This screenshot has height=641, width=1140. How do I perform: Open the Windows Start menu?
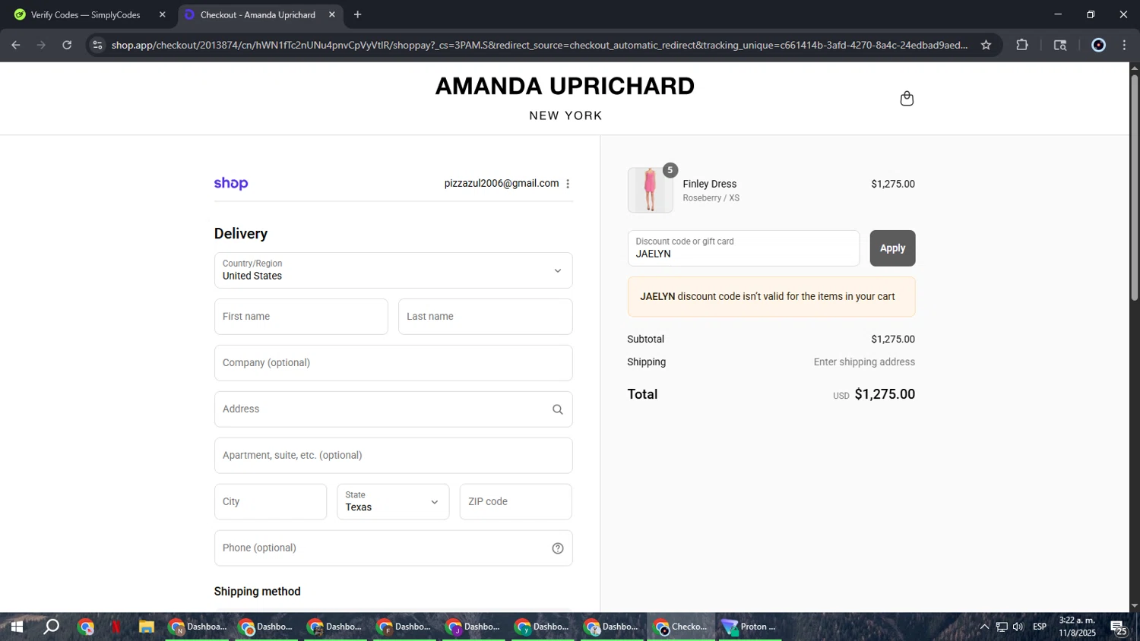coord(17,627)
